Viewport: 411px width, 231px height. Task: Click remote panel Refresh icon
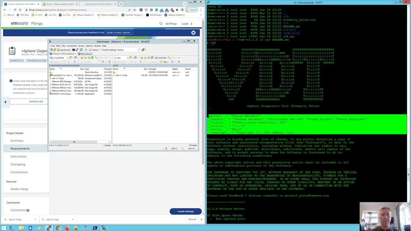click(x=152, y=58)
